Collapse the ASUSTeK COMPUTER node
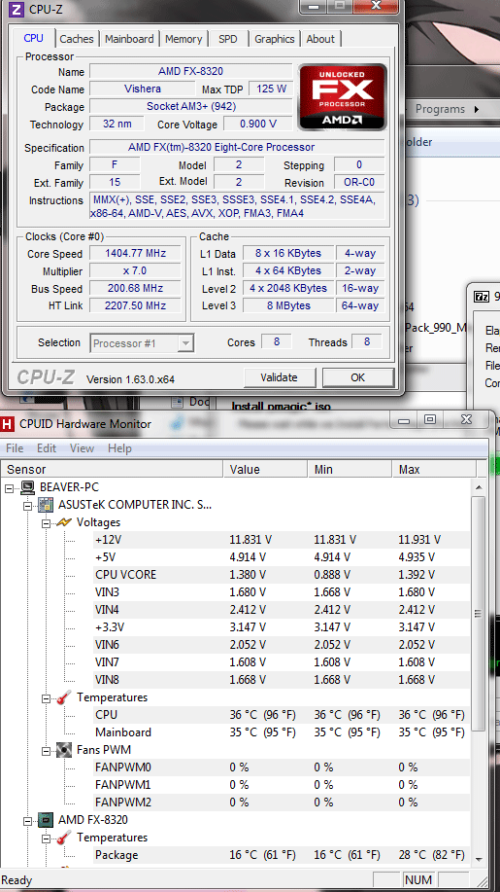The height and width of the screenshot is (892, 500). point(27,505)
